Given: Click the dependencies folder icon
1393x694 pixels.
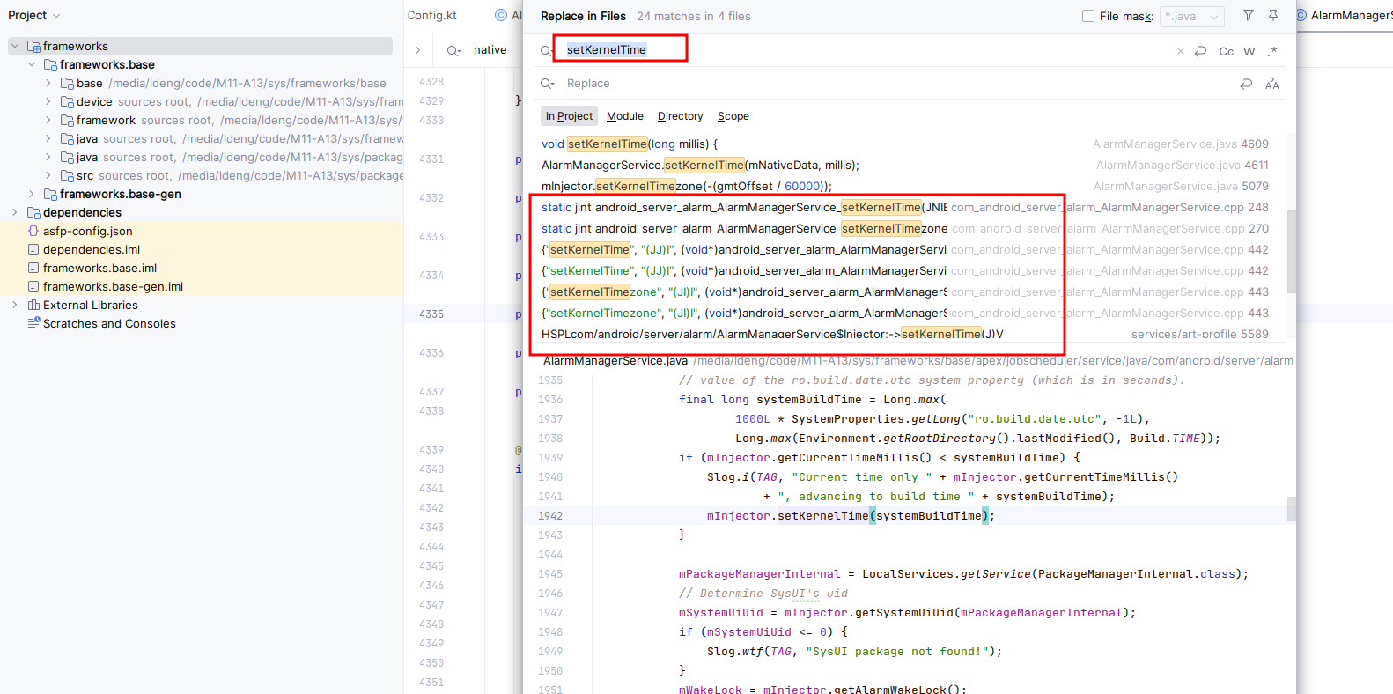Looking at the screenshot, I should [x=33, y=212].
